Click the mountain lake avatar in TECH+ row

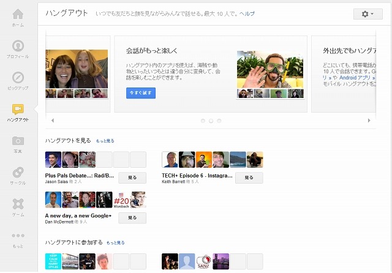pyautogui.click(x=238, y=159)
